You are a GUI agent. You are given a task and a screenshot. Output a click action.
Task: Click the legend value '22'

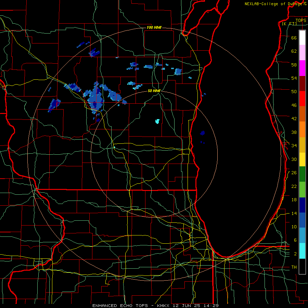point(294,186)
